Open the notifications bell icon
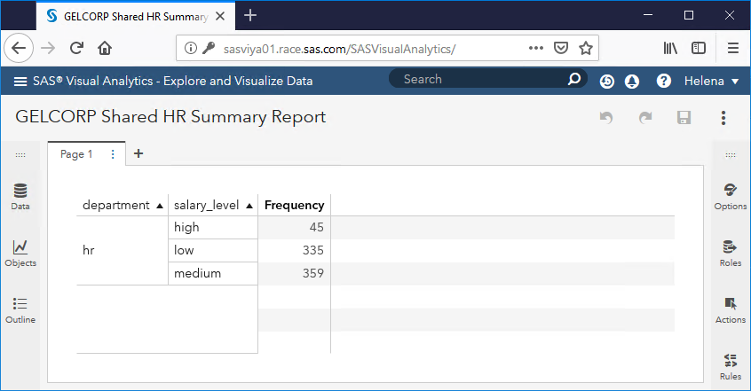Viewport: 751px width, 391px height. point(632,81)
